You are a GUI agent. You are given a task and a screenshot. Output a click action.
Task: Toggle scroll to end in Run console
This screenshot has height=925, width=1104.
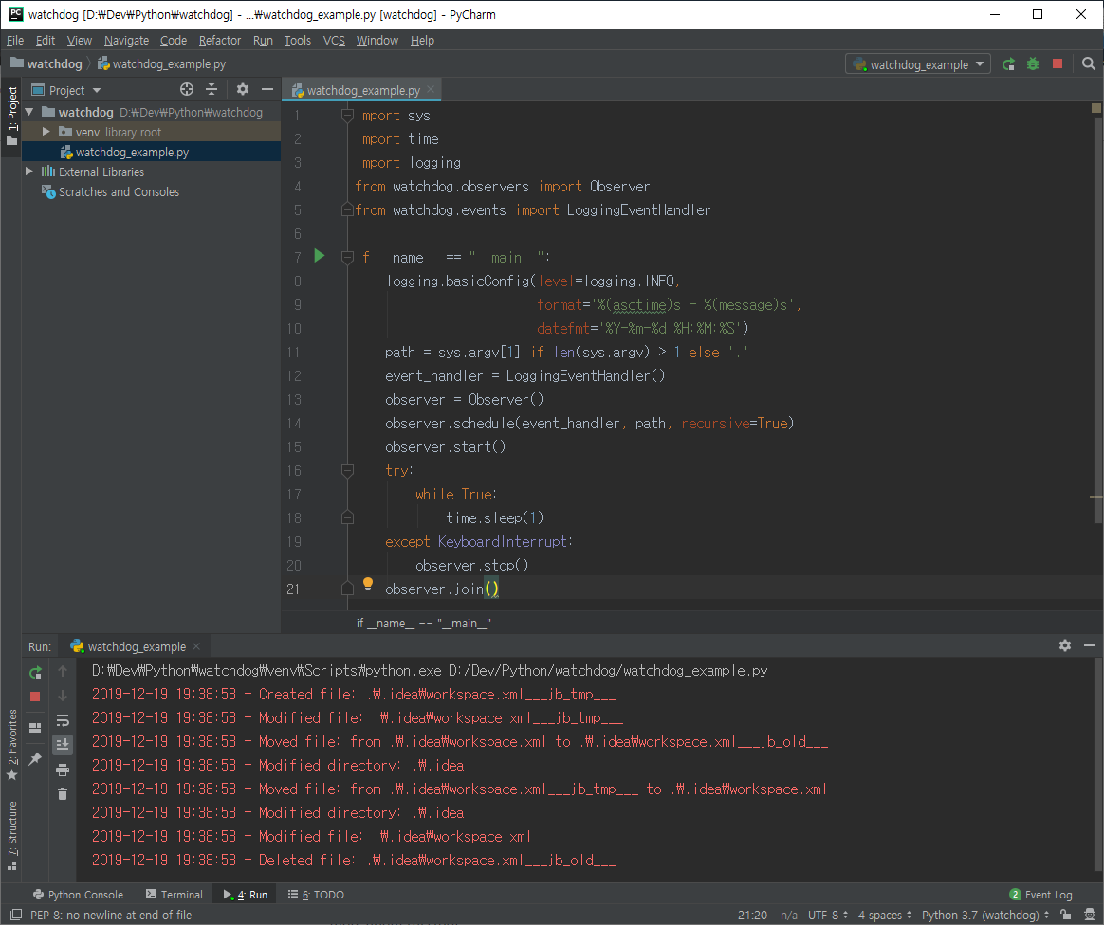[63, 744]
